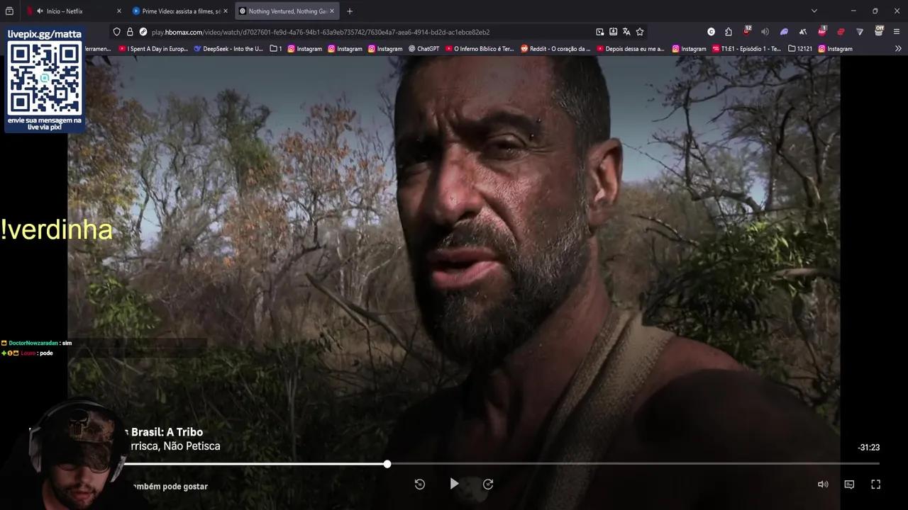Screen dimensions: 908x510
Task: Enter fullscreen mode in video player
Action: [875, 484]
